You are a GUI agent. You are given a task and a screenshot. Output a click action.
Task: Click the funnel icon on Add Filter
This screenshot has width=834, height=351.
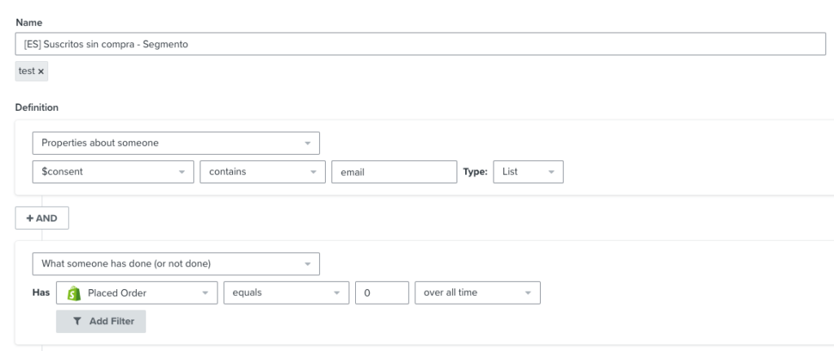(x=77, y=321)
